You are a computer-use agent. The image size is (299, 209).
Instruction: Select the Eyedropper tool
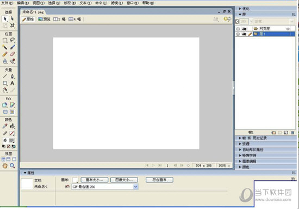point(5,126)
